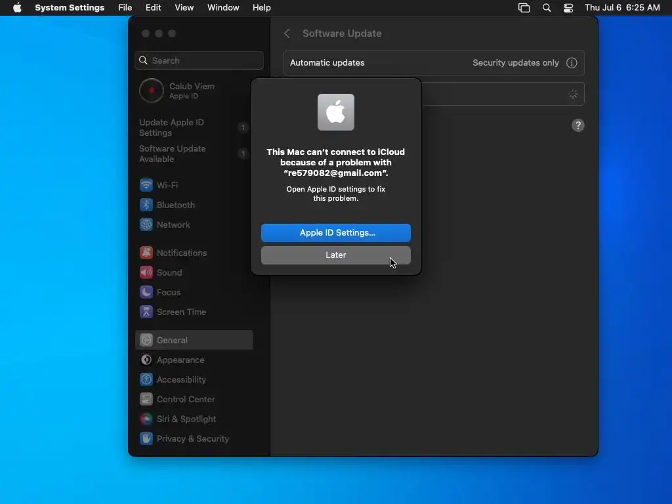Open the Apple menu in the menu bar
This screenshot has height=504, width=672.
tap(17, 8)
